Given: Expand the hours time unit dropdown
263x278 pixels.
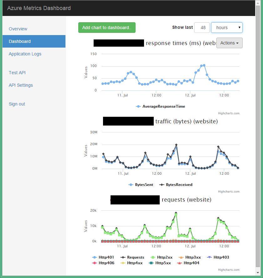Looking at the screenshot, I should click(227, 28).
